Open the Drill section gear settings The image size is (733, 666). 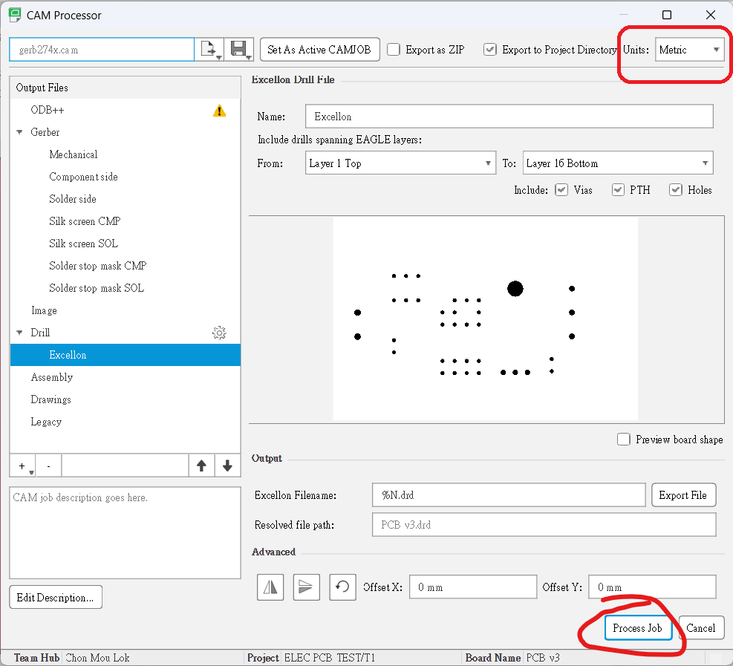coord(219,333)
